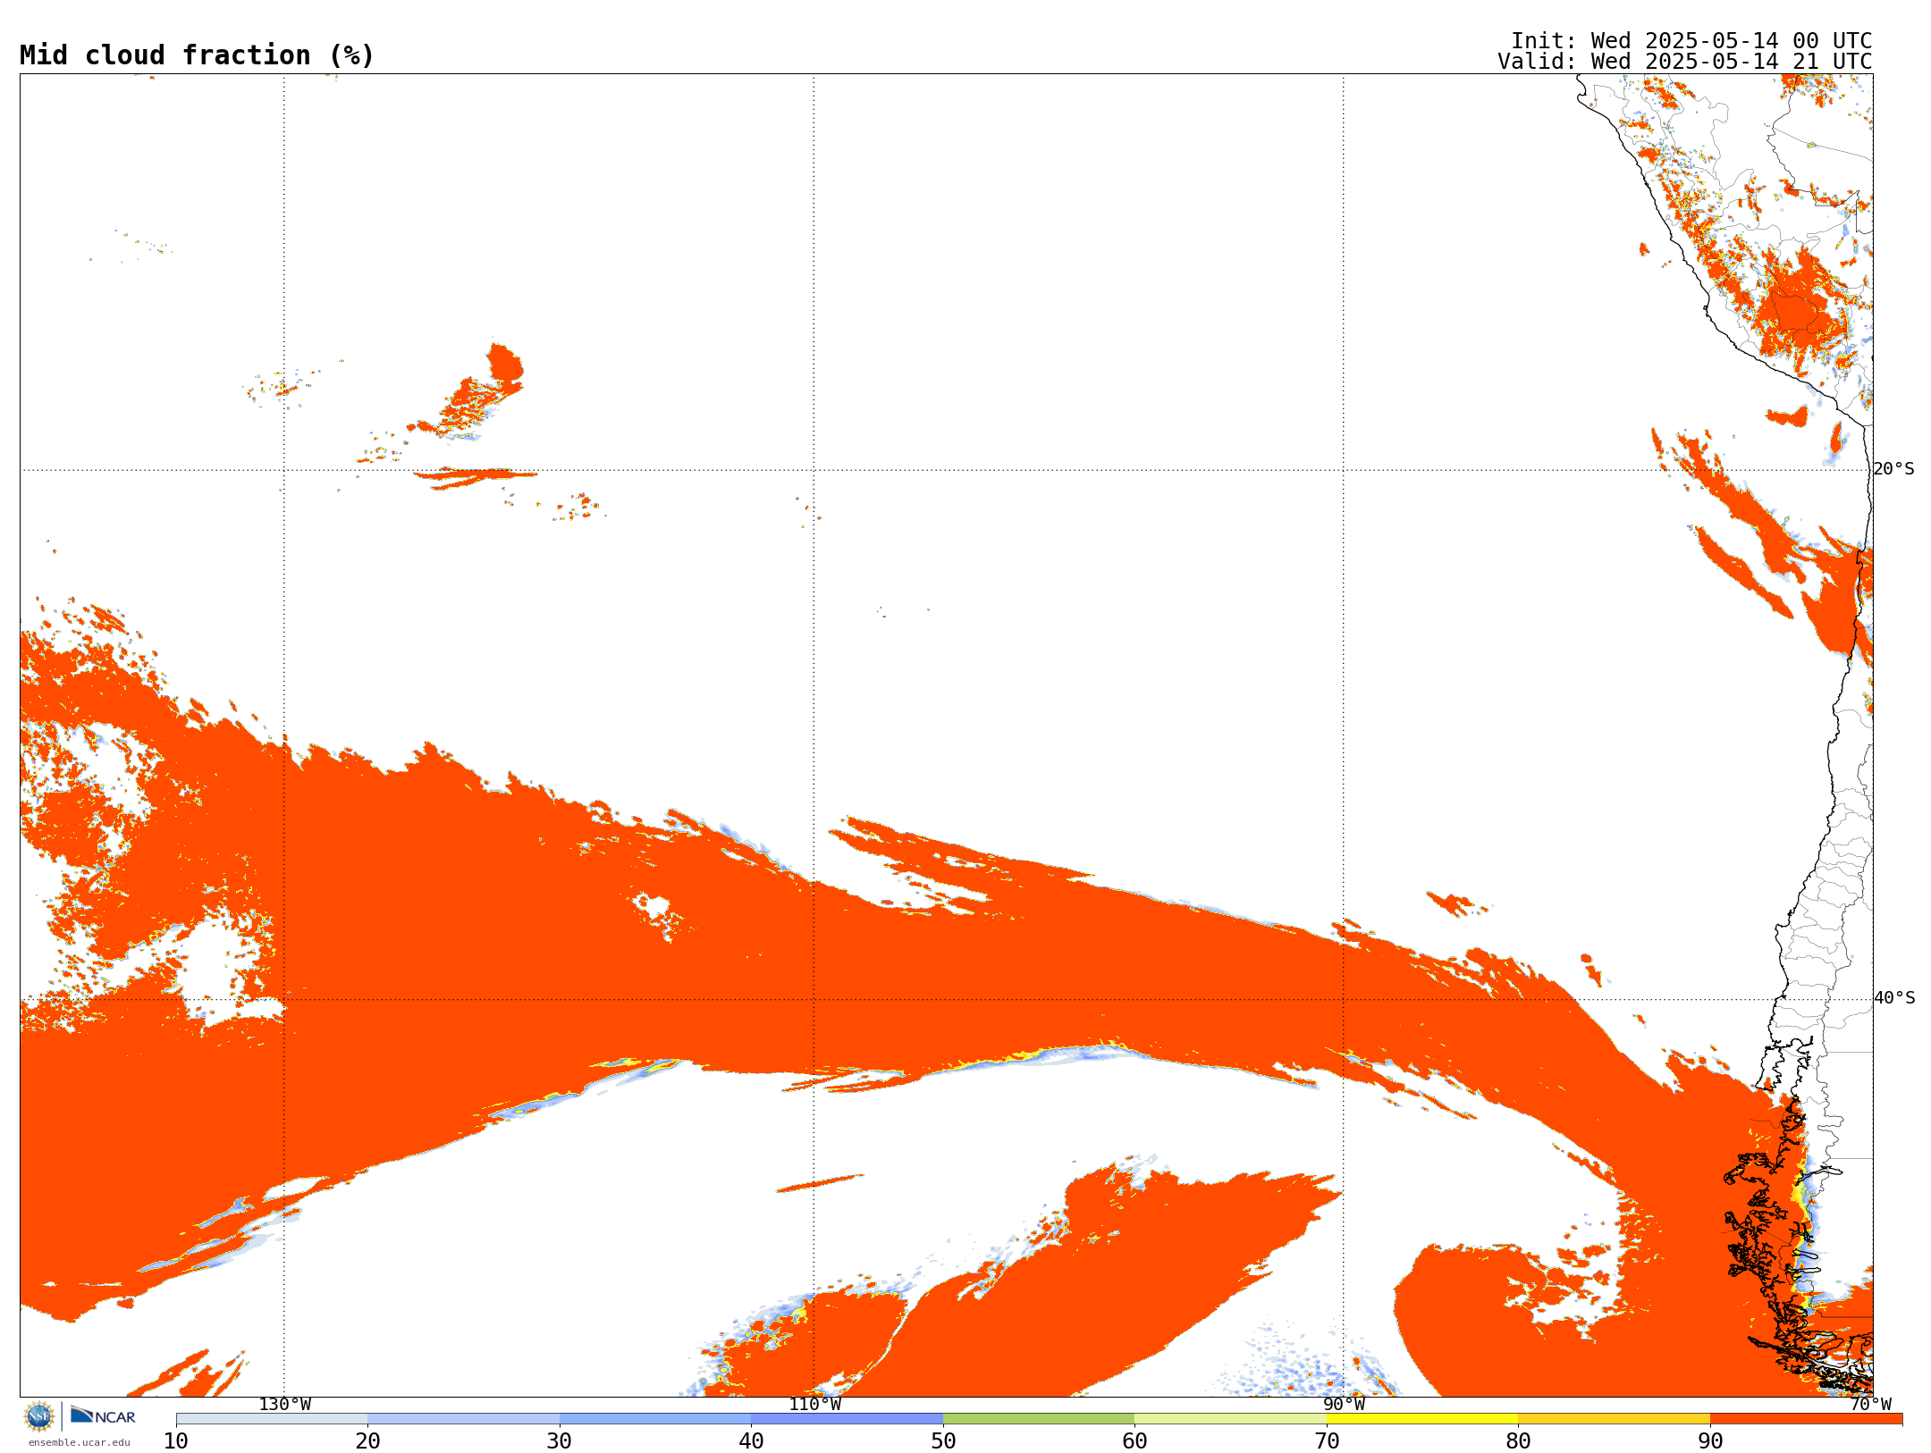This screenshot has height=1453, width=1931.
Task: Click colorbar tick label 50
Action: pos(943,1441)
